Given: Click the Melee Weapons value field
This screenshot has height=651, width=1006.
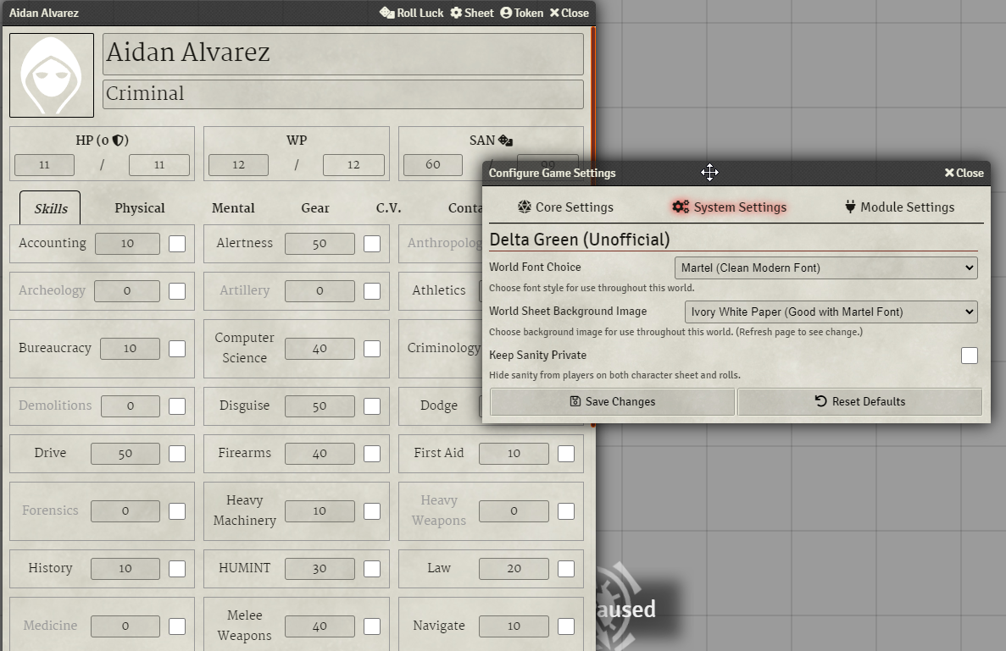Looking at the screenshot, I should [x=320, y=626].
